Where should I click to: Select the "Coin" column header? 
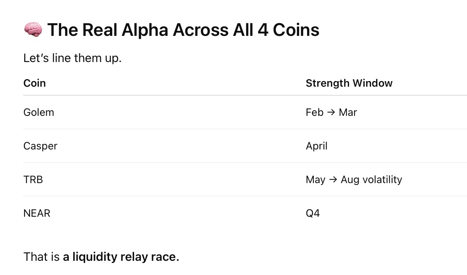(x=34, y=83)
